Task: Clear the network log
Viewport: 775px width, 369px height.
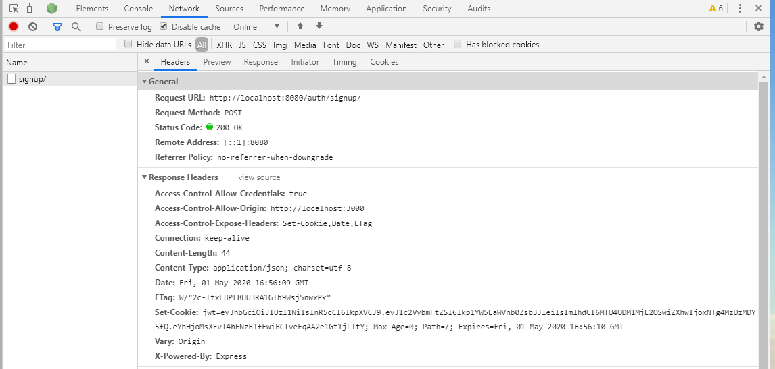Action: coord(32,26)
